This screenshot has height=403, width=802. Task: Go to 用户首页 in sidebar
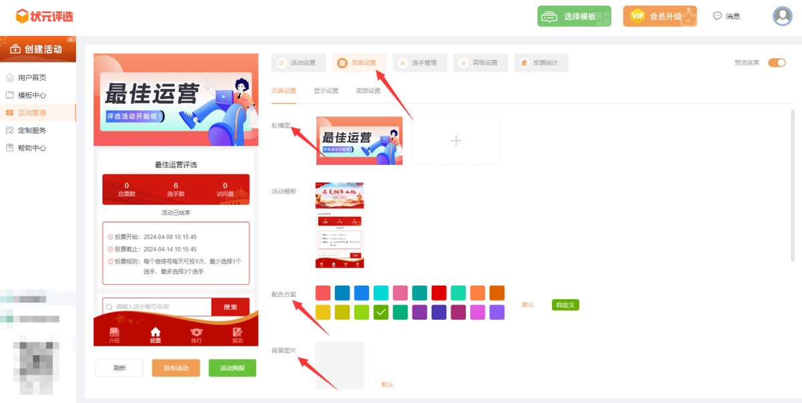pos(31,77)
